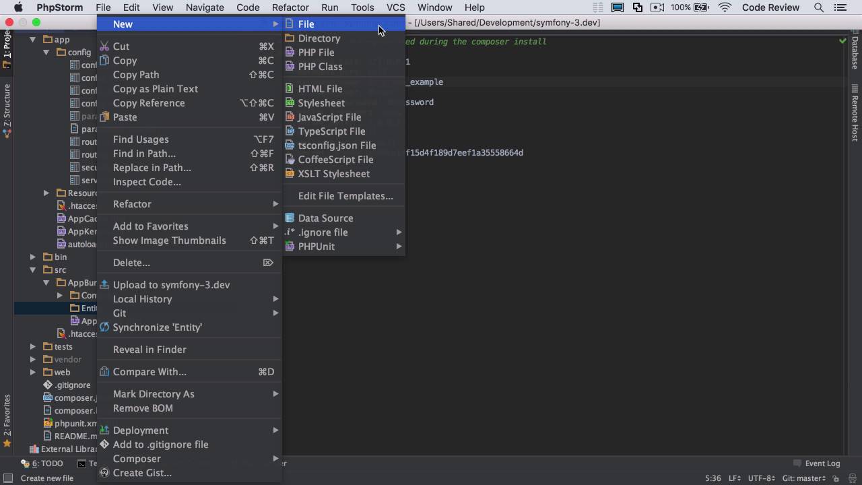Open the Refactor submenu in context menu

coord(189,204)
